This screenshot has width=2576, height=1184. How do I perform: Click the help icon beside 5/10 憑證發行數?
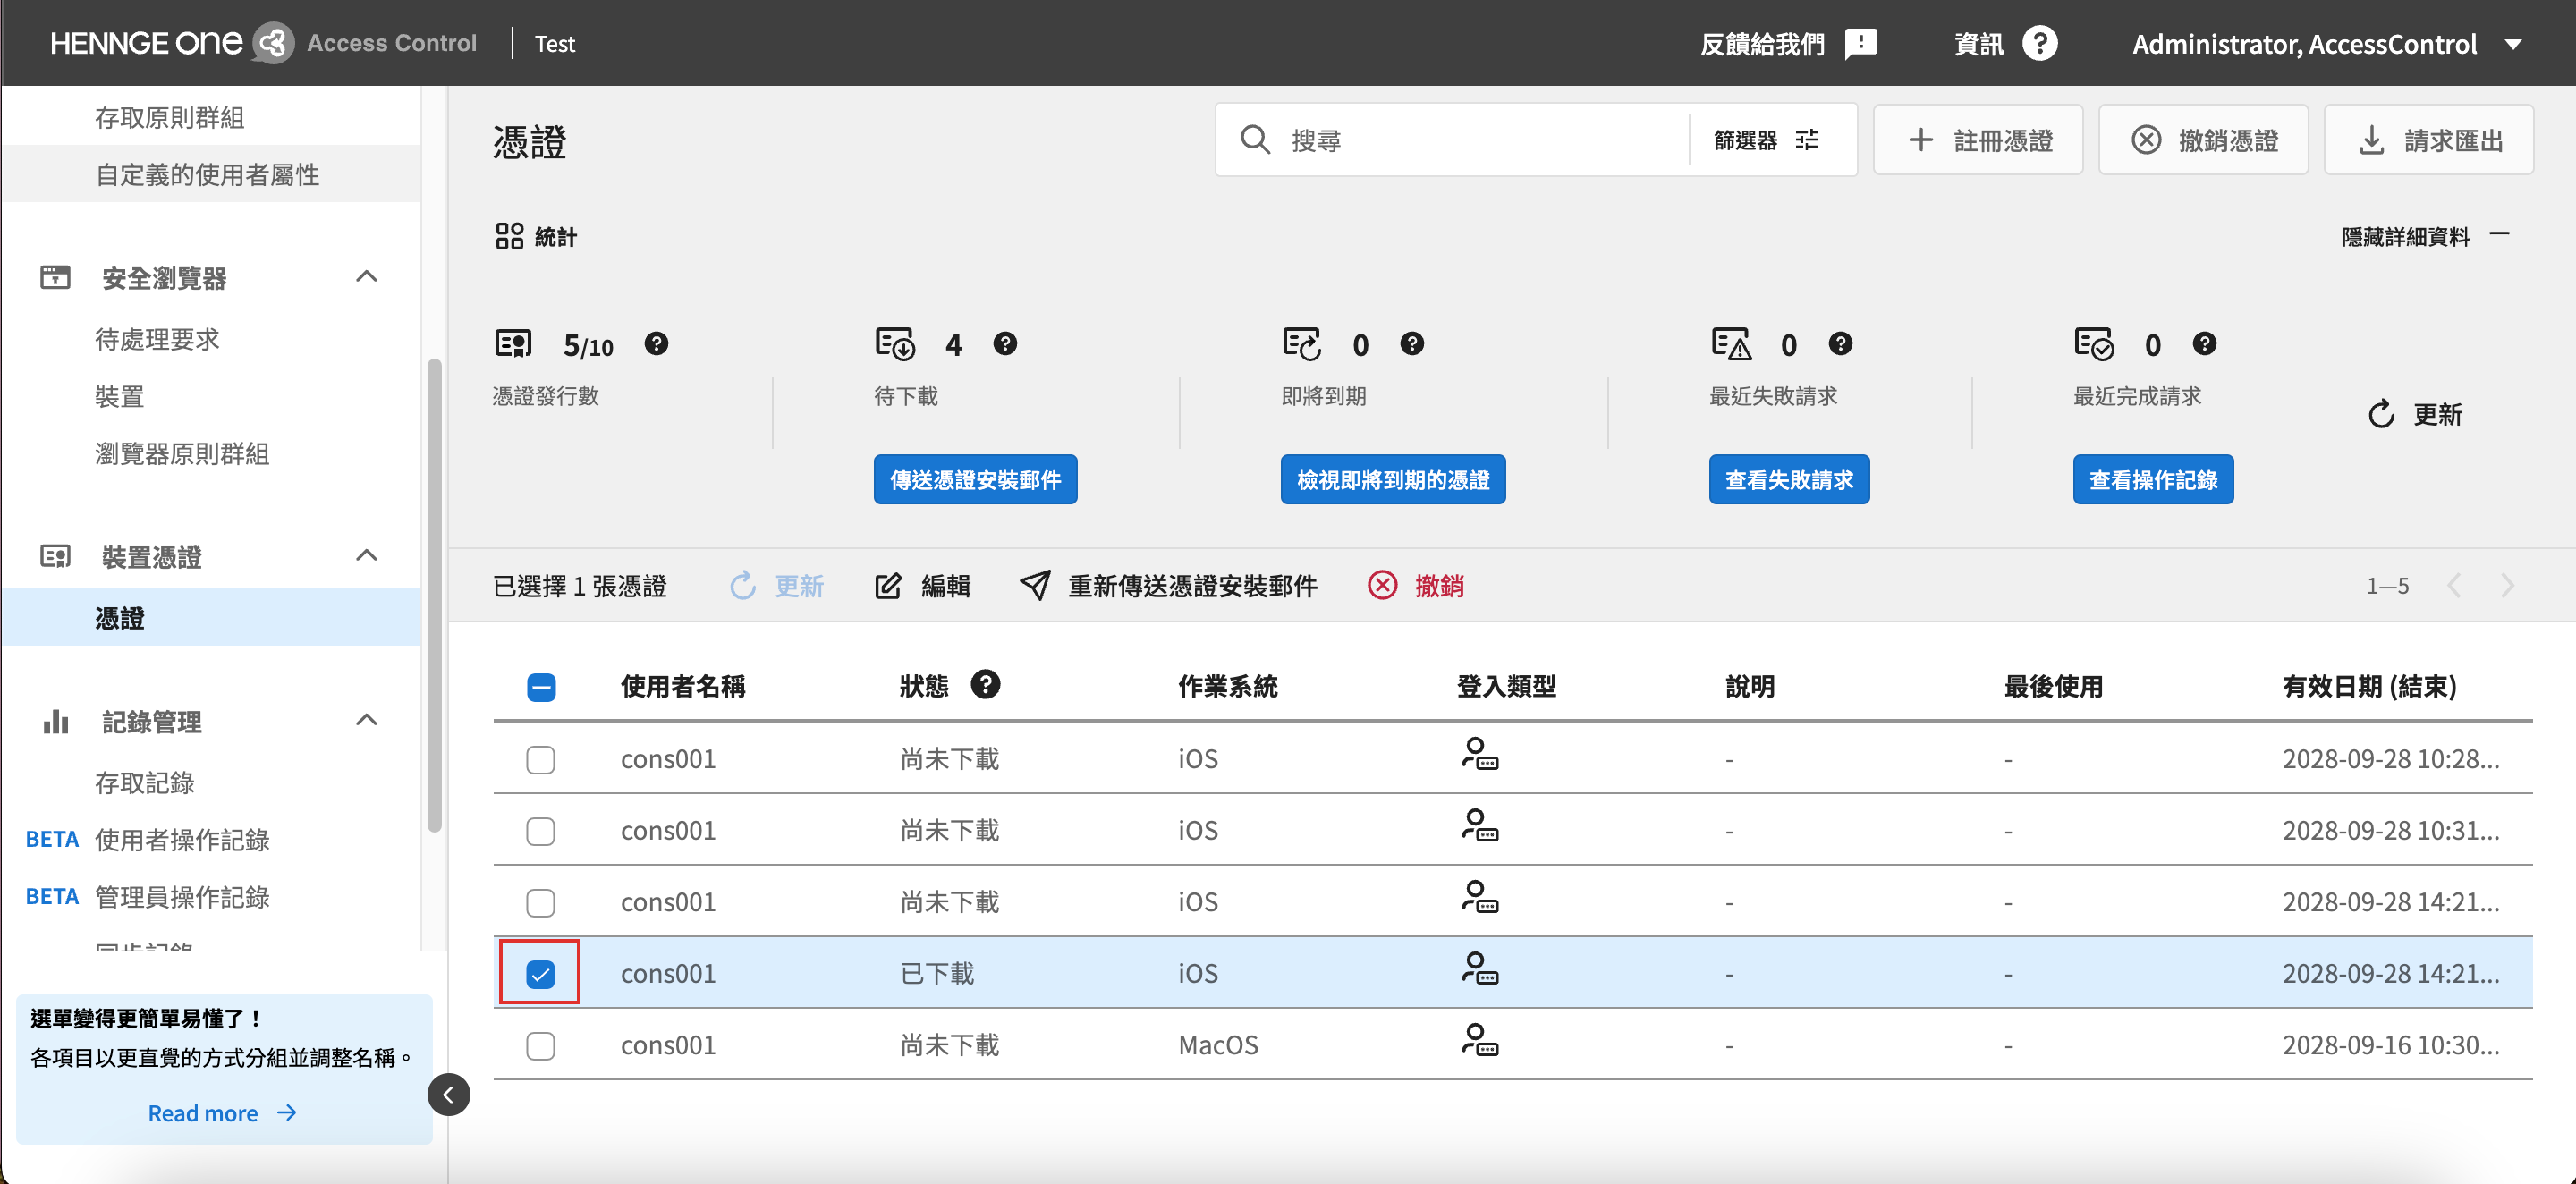click(x=656, y=344)
